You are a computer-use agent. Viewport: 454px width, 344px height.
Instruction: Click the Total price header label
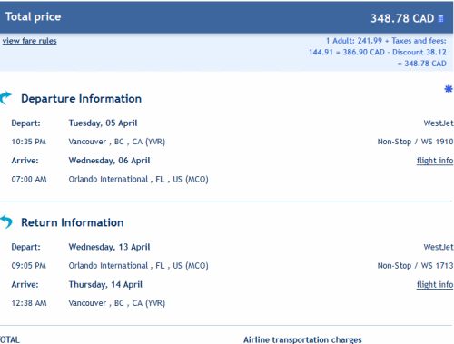pyautogui.click(x=34, y=16)
